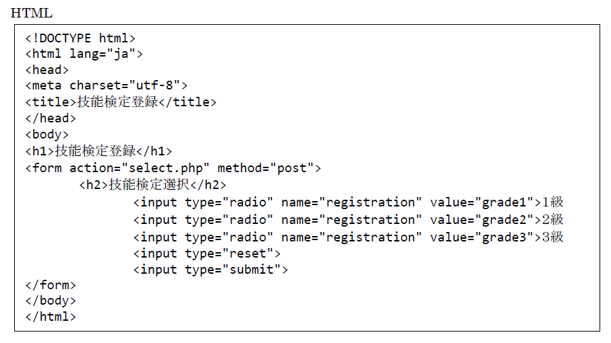Click the closing body tag line
Image resolution: width=611 pixels, height=343 pixels.
tap(51, 301)
